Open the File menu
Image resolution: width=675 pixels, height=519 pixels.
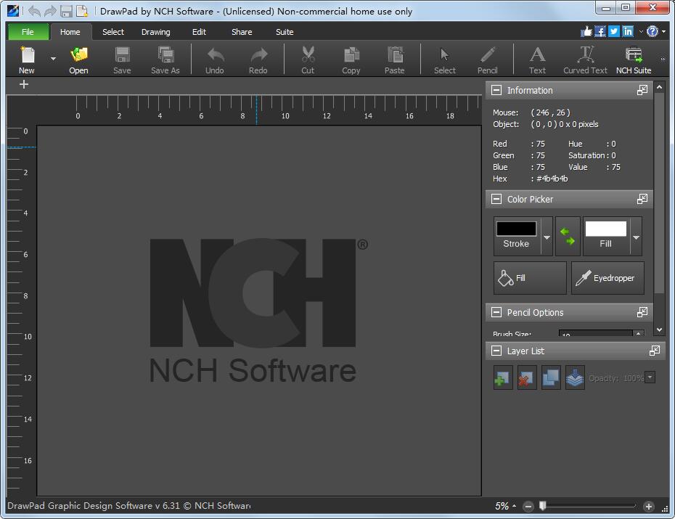[28, 32]
